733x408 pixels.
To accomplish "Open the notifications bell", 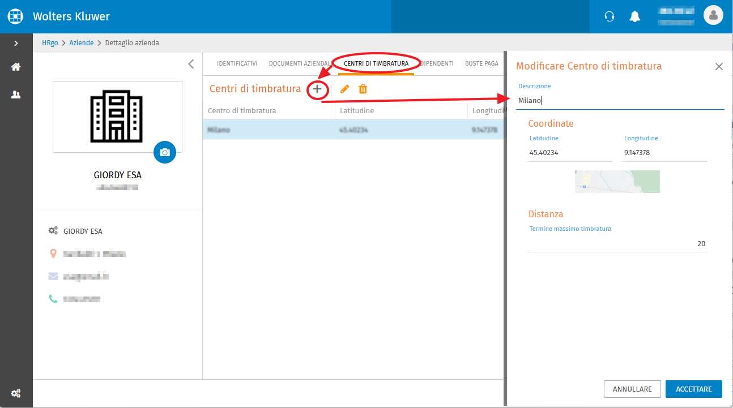I will 635,16.
